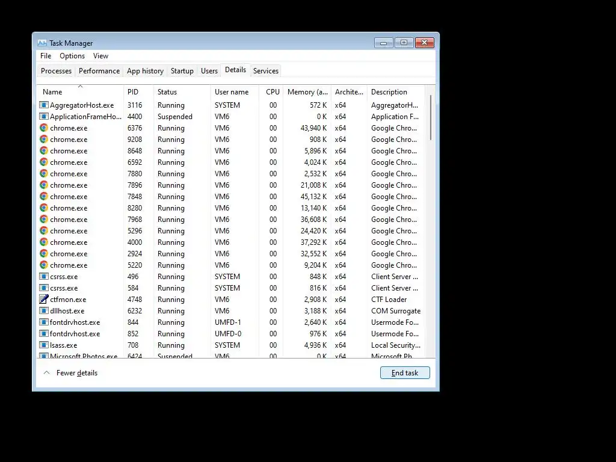Select the Local Security description cell
The image size is (616, 462).
tap(396, 345)
